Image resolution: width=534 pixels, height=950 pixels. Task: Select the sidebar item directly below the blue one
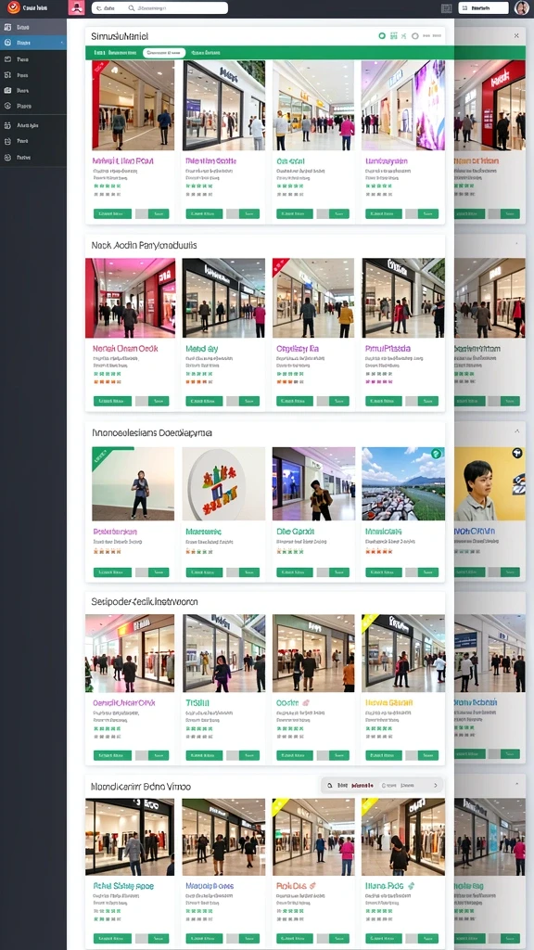pos(33,59)
